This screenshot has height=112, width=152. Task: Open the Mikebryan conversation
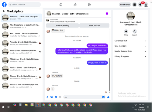(x=21, y=60)
